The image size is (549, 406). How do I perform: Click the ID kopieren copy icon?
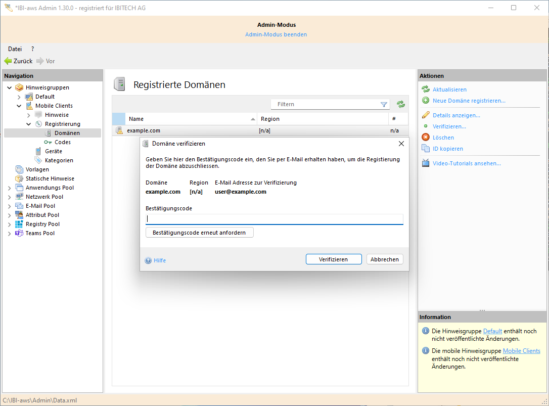coord(426,149)
